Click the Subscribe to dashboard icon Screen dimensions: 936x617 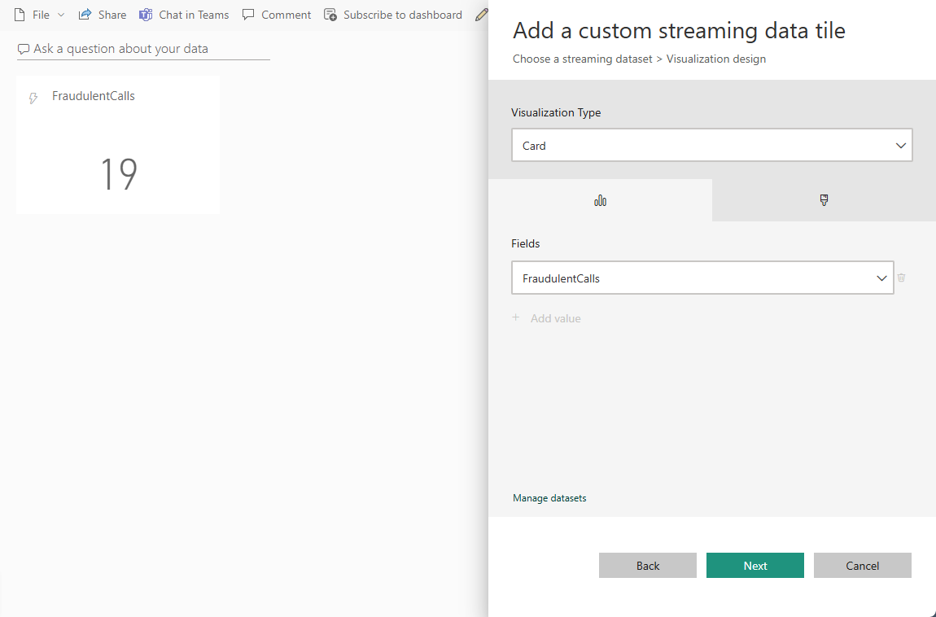tap(330, 14)
